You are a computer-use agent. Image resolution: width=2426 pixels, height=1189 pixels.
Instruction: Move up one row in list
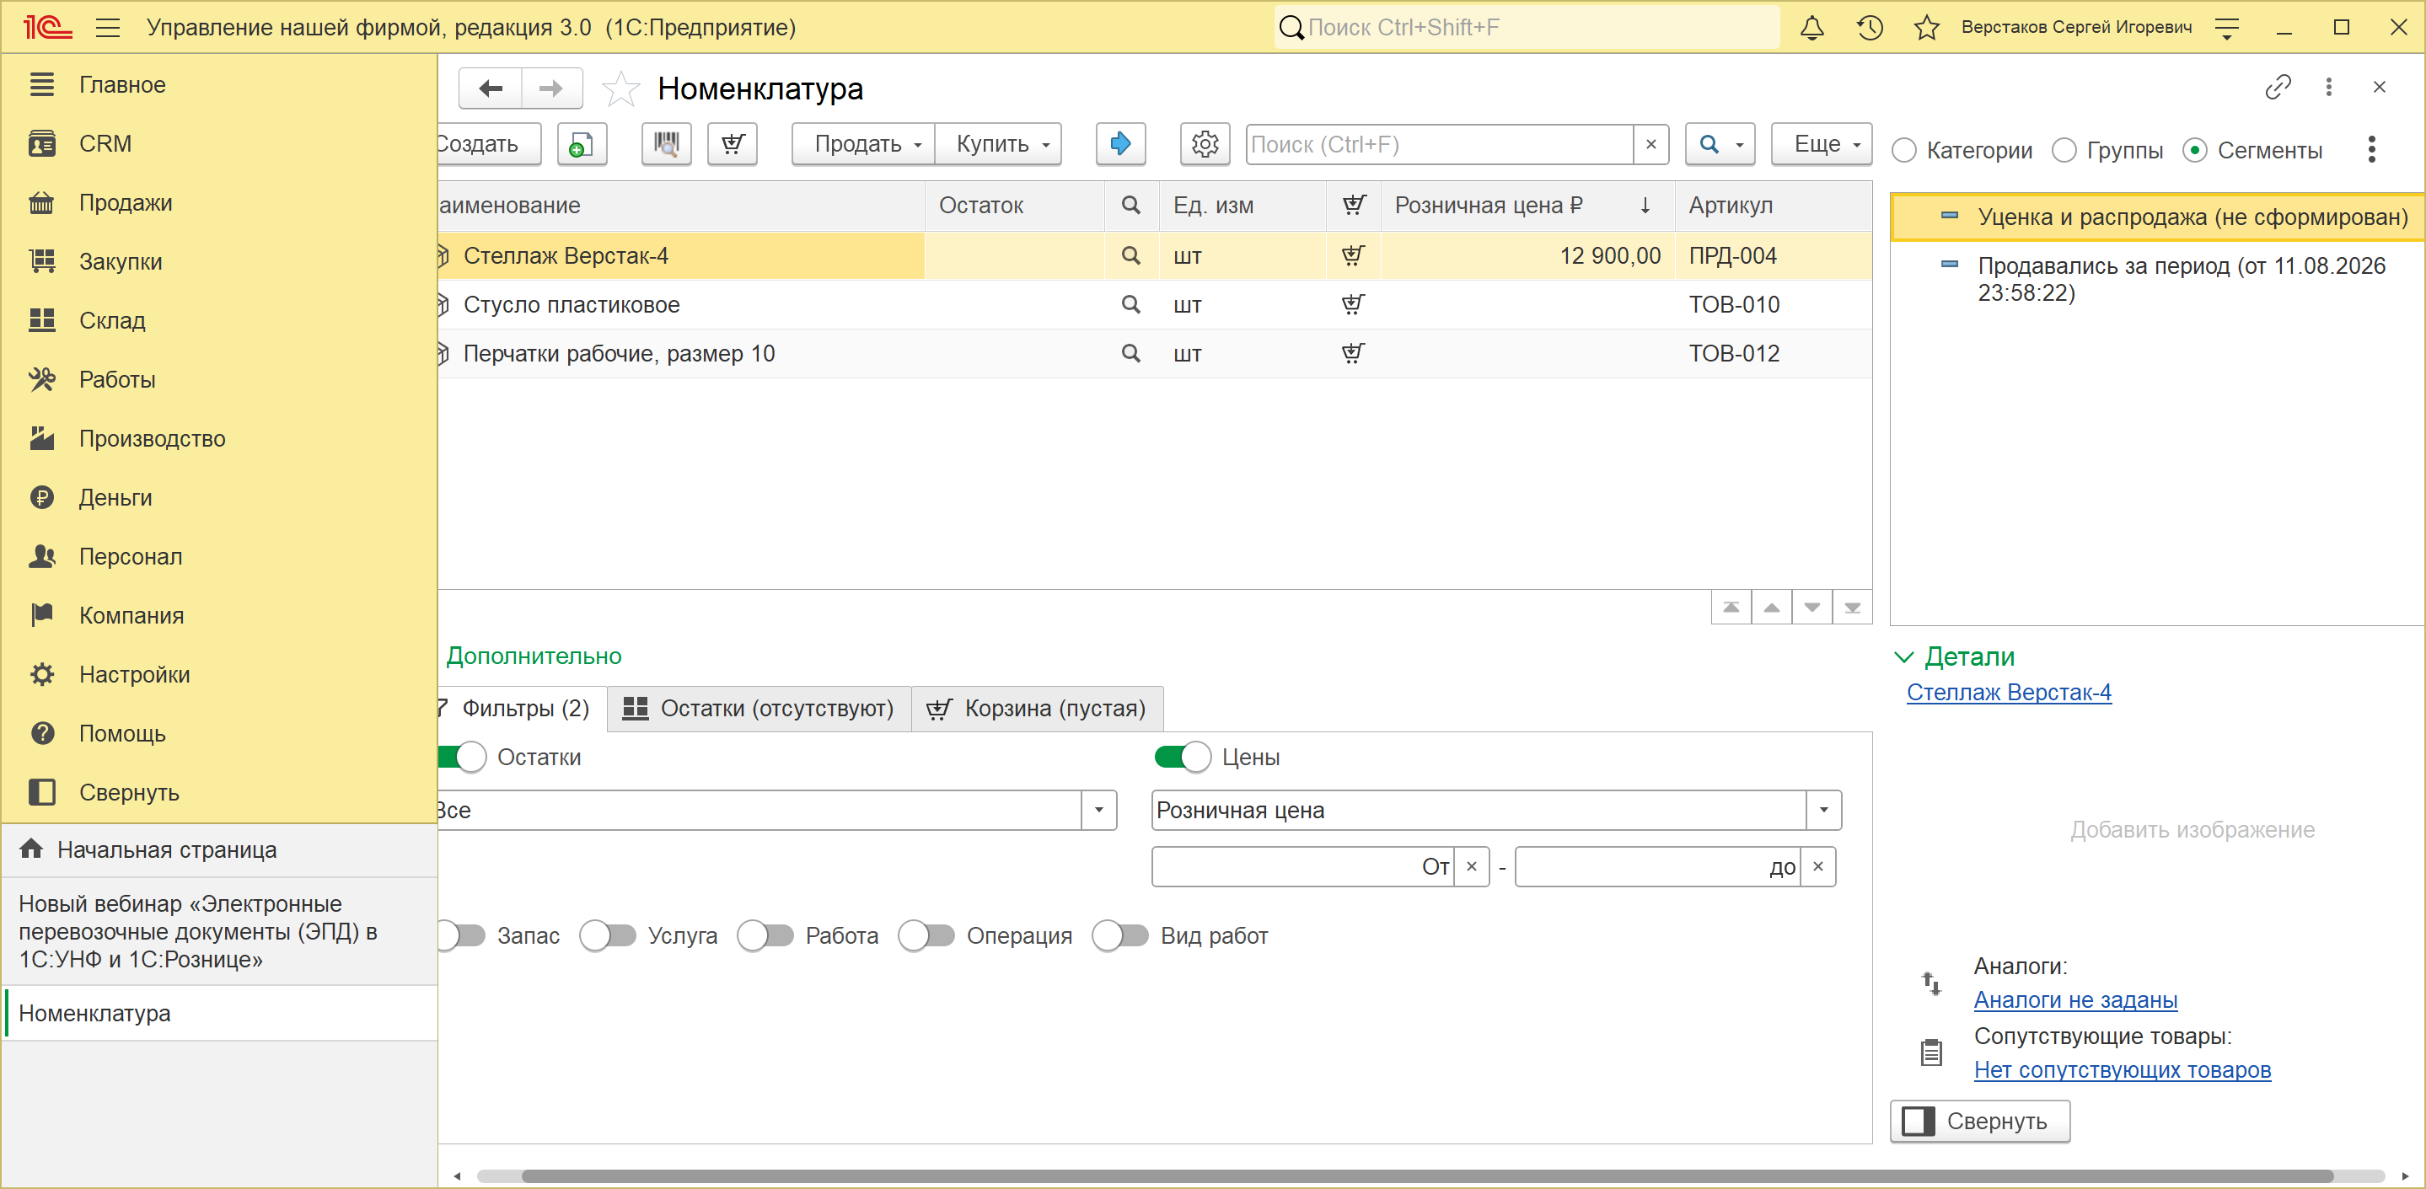[1772, 608]
